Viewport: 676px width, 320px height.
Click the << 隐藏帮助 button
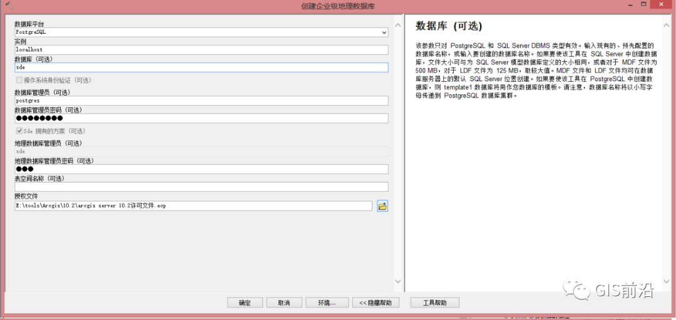pos(376,302)
